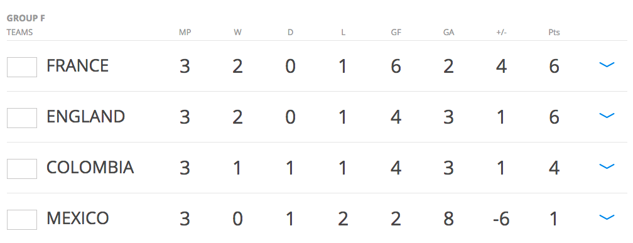Screen dimensions: 633x243
Task: Click the France flag placeholder
Action: [22, 67]
